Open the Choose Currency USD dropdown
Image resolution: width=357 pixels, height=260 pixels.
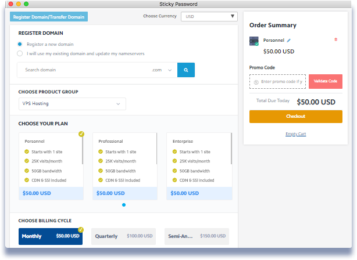click(x=209, y=17)
